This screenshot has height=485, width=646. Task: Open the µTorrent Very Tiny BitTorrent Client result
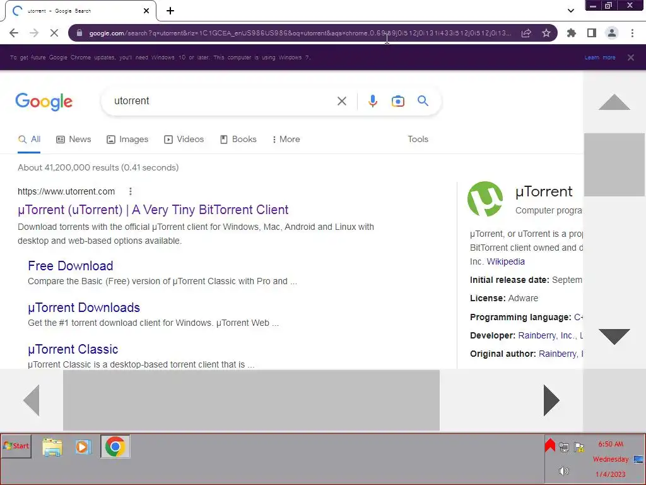point(153,210)
